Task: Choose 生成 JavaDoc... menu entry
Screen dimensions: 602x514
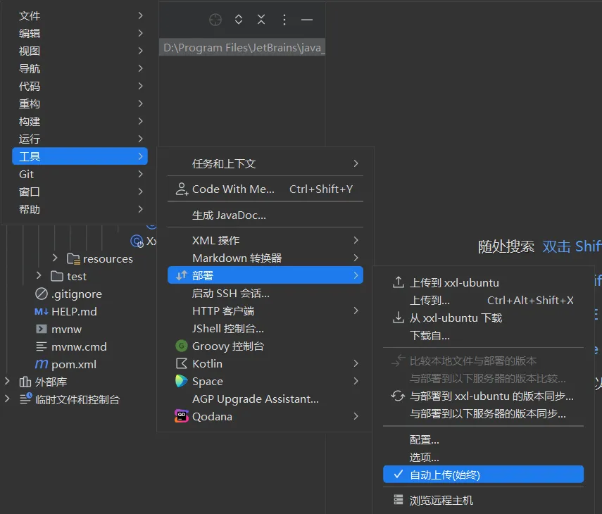Action: click(x=265, y=215)
